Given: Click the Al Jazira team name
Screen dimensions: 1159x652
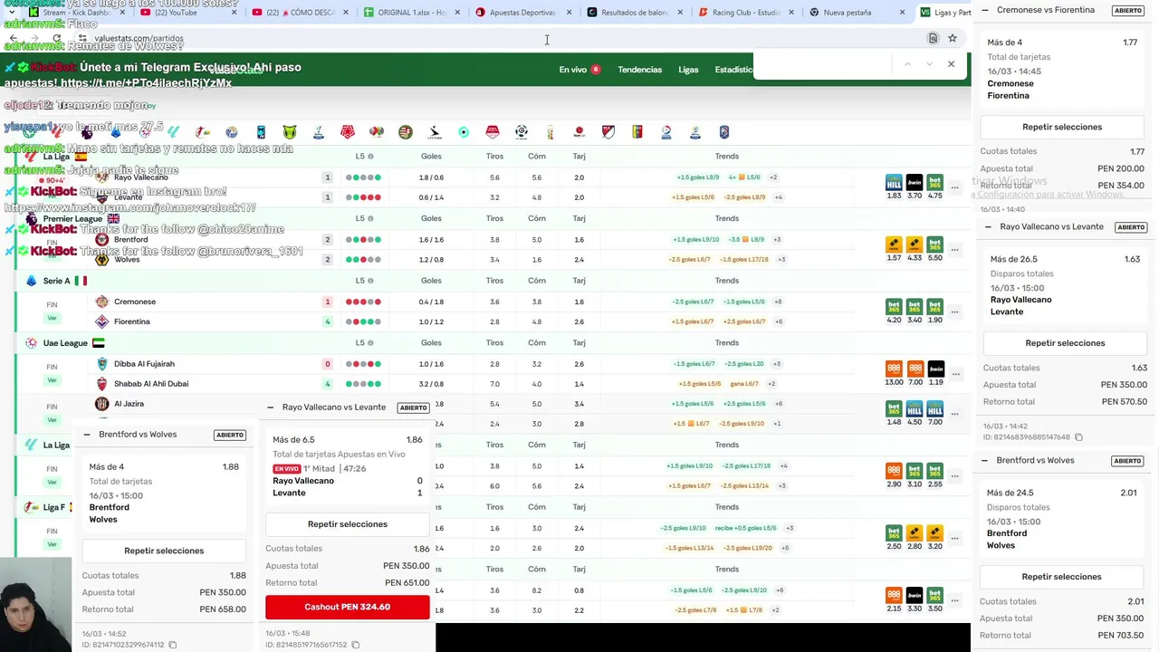Looking at the screenshot, I should 129,404.
